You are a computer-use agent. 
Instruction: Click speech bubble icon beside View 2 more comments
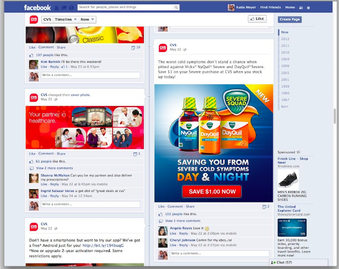click(x=32, y=168)
